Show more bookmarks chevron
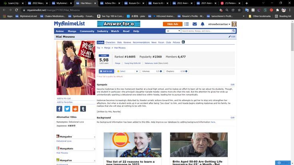Image resolution: width=294 pixels, height=165 pixels. 244,16
